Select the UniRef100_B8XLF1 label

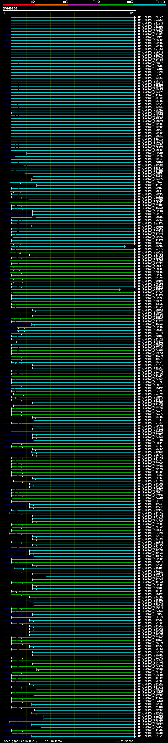(x=151, y=315)
